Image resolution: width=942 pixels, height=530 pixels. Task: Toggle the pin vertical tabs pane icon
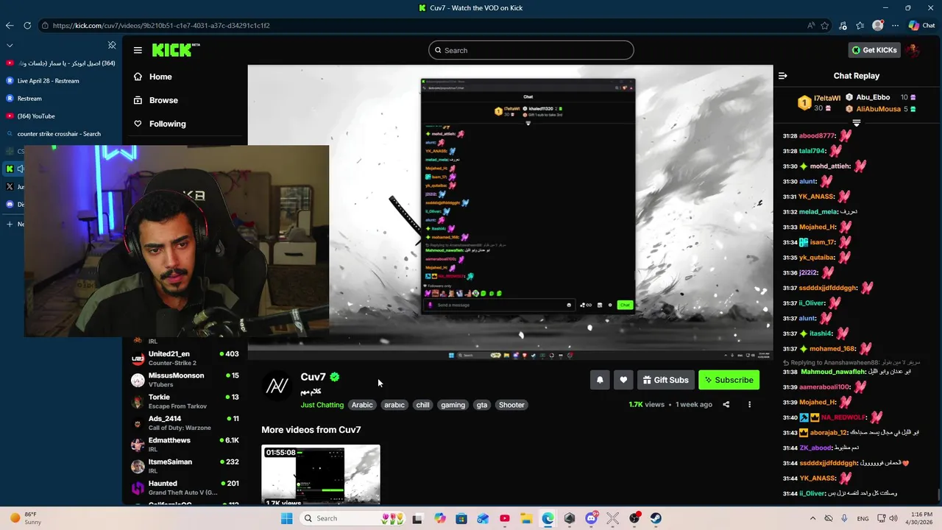pyautogui.click(x=112, y=45)
